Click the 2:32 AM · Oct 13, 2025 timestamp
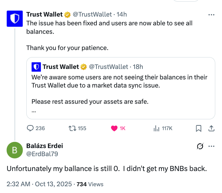 (39, 184)
